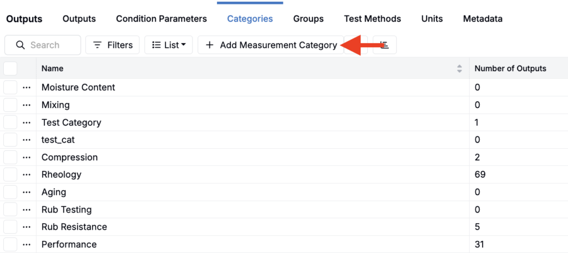Switch to the Condition Parameters tab
568x253 pixels.
click(161, 19)
